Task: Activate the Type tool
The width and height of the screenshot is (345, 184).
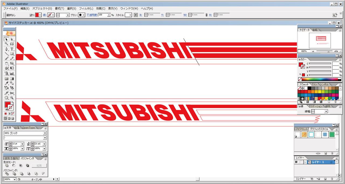Action: point(12,49)
